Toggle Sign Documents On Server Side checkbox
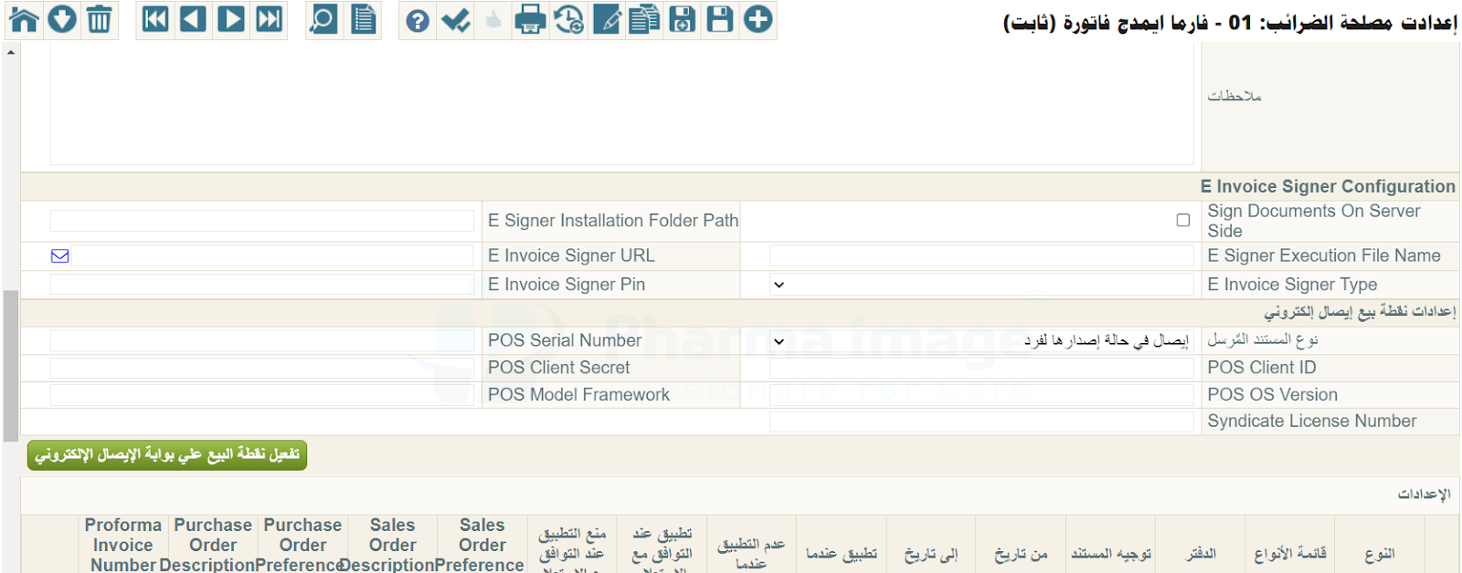The height and width of the screenshot is (573, 1462). 1183,220
